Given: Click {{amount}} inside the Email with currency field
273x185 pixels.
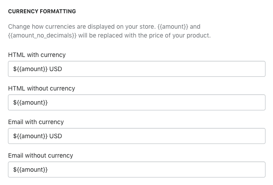Looking at the screenshot, I should pyautogui.click(x=32, y=136).
